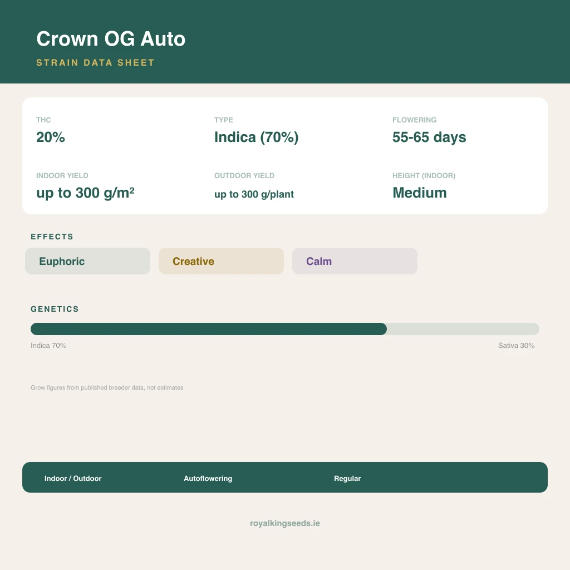Viewport: 570px width, 570px height.
Task: Select the Creative effect chip
Action: coord(221,261)
